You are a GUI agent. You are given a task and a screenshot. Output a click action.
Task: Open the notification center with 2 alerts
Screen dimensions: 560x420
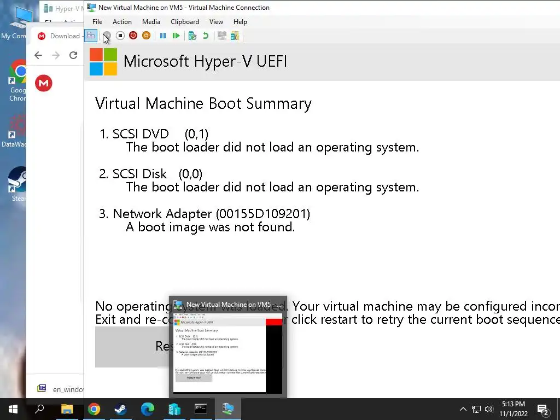coord(543,410)
